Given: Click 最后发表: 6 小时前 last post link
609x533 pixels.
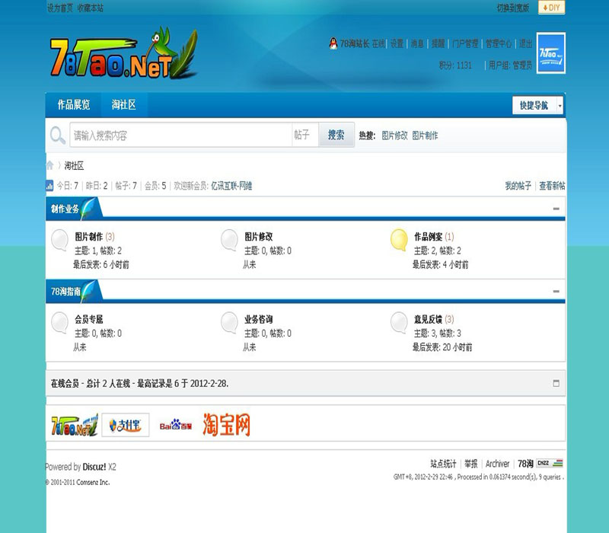Looking at the screenshot, I should [101, 264].
